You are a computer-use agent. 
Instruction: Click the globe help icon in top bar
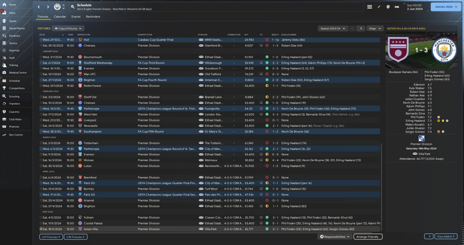click(388, 7)
